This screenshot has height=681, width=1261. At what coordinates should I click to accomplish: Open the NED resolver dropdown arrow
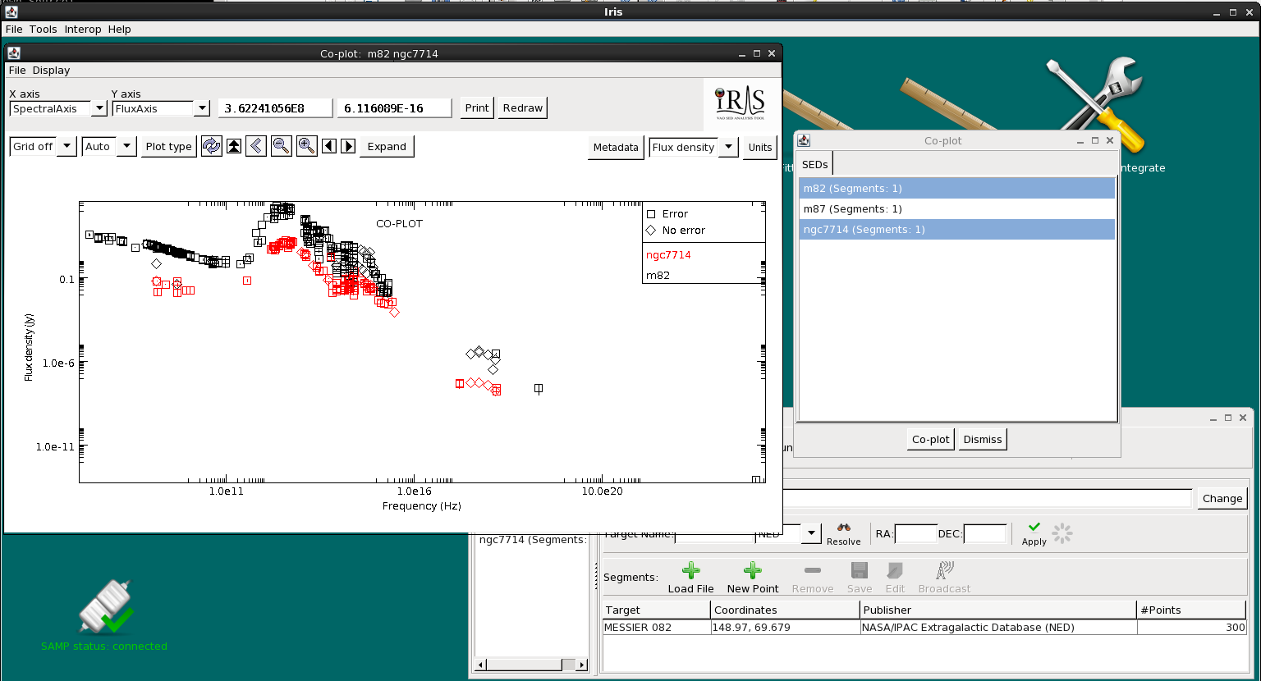811,533
